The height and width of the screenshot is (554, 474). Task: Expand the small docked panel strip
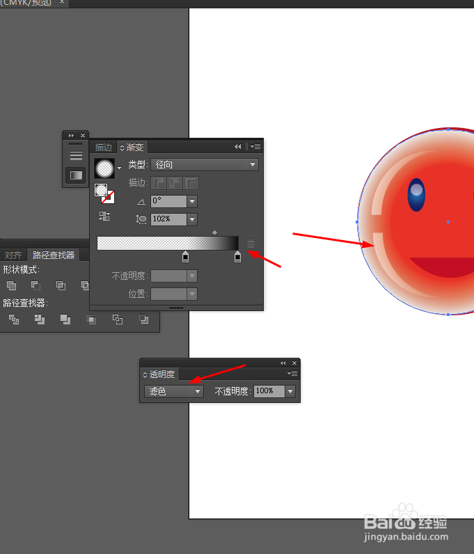[x=71, y=135]
